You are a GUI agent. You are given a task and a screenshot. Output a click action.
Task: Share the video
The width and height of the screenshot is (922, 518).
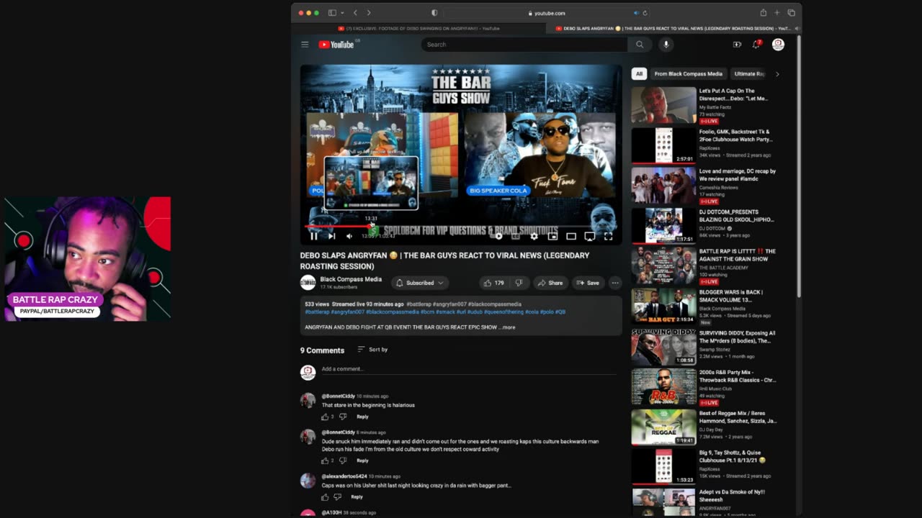coord(550,283)
